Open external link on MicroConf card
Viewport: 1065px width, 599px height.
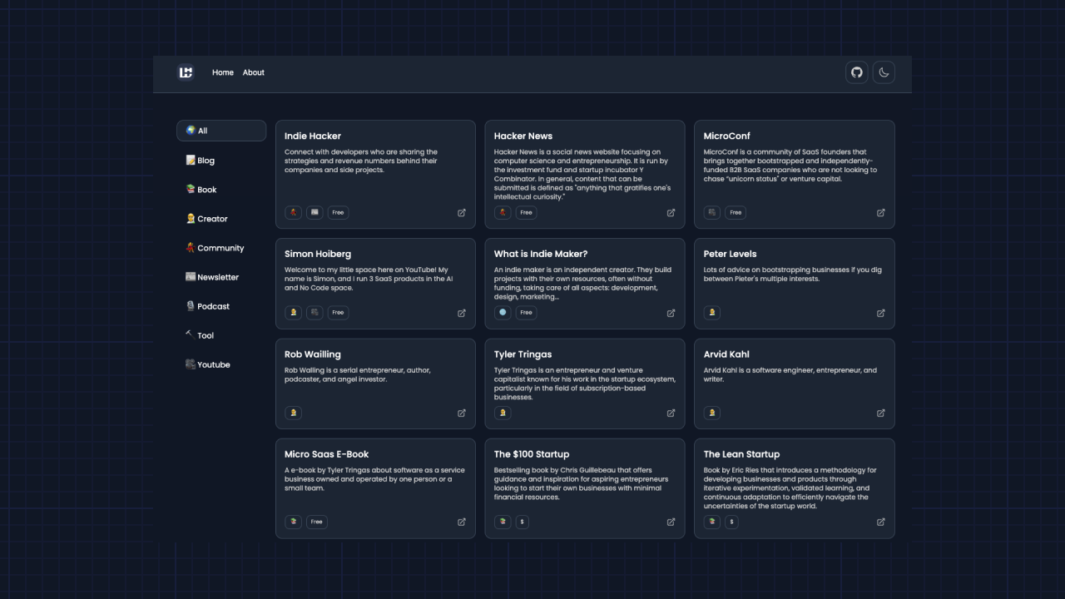click(x=881, y=213)
